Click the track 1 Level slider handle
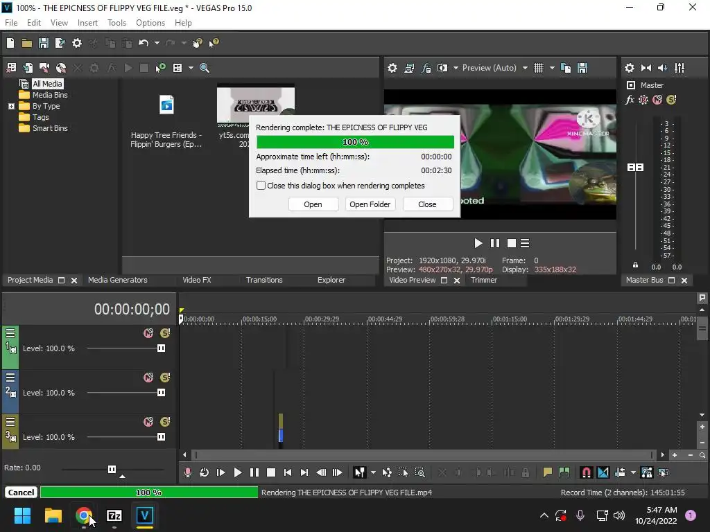This screenshot has height=532, width=710. 161,348
